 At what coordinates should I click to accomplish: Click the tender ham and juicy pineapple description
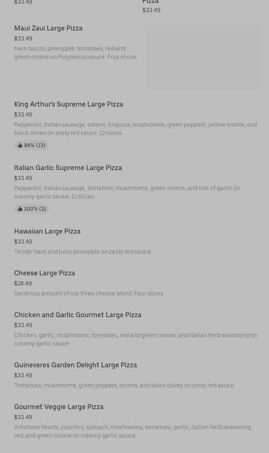[83, 252]
